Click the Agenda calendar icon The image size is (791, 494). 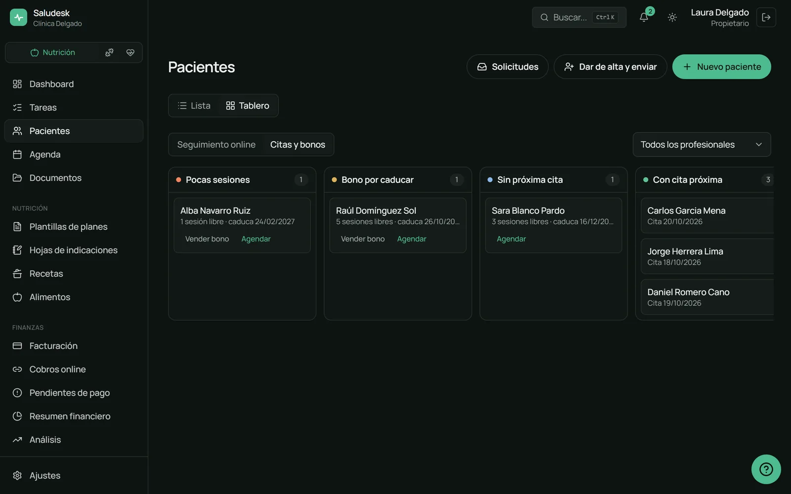(x=17, y=154)
